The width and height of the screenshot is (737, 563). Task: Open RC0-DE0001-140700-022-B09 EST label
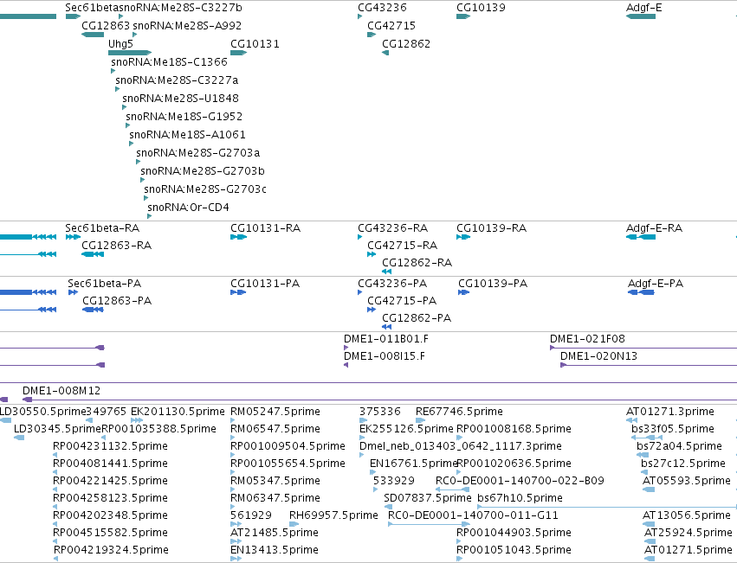(x=520, y=482)
